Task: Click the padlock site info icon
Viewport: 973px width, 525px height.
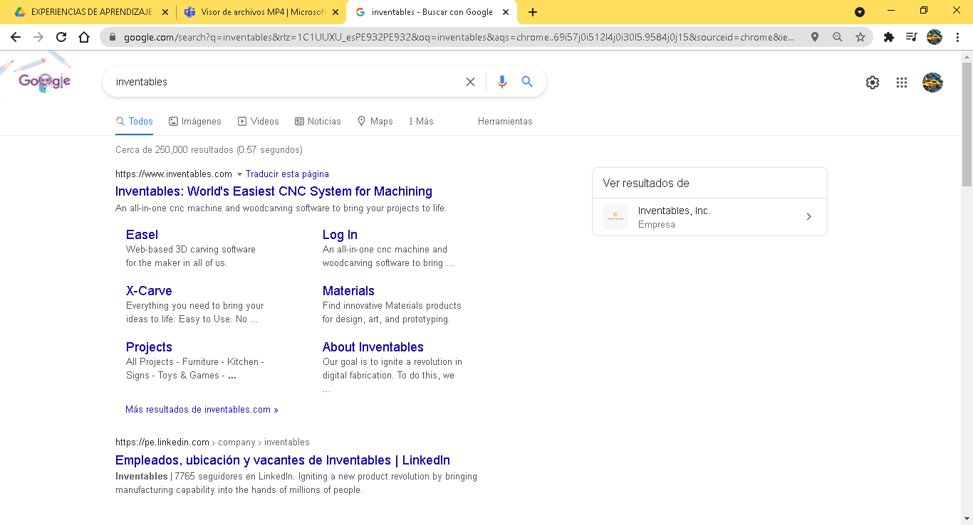Action: point(113,37)
